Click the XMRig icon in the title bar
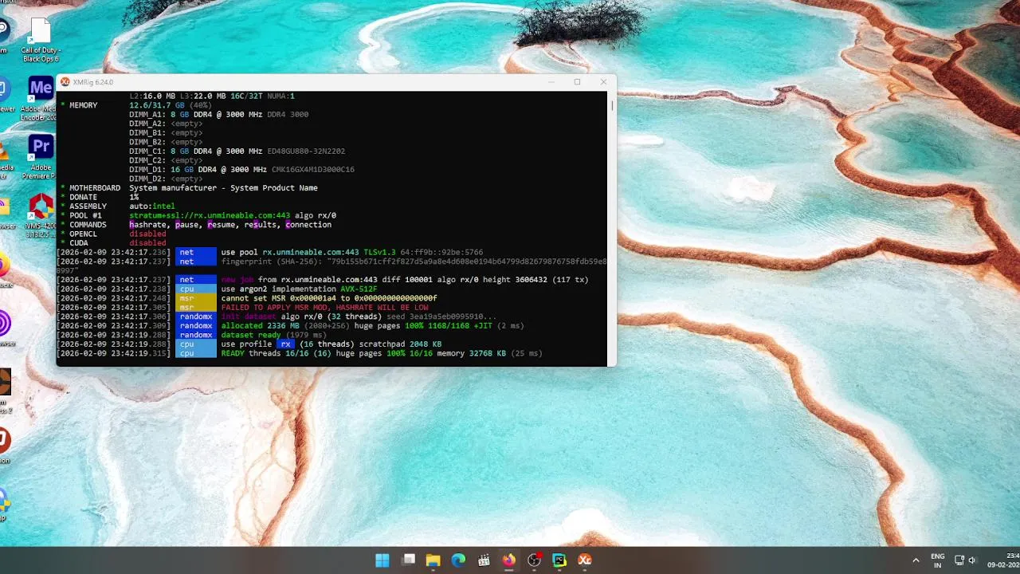 pos(65,82)
